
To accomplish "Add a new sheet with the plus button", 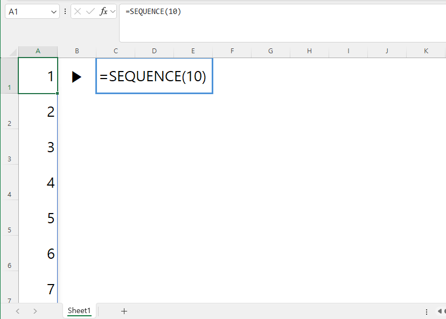I will tap(124, 311).
